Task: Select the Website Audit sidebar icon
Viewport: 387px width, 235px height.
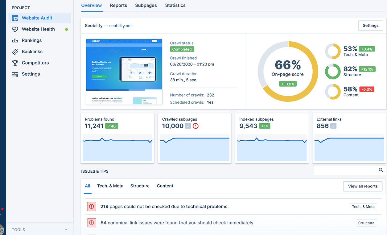Action: point(15,18)
